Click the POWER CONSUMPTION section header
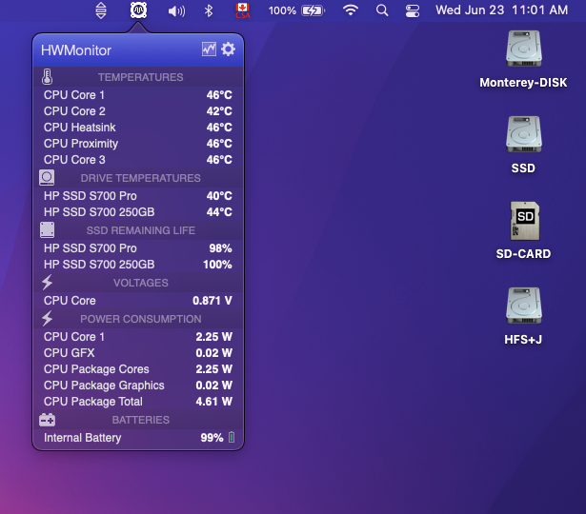Image resolution: width=586 pixels, height=514 pixels. pyautogui.click(x=140, y=319)
